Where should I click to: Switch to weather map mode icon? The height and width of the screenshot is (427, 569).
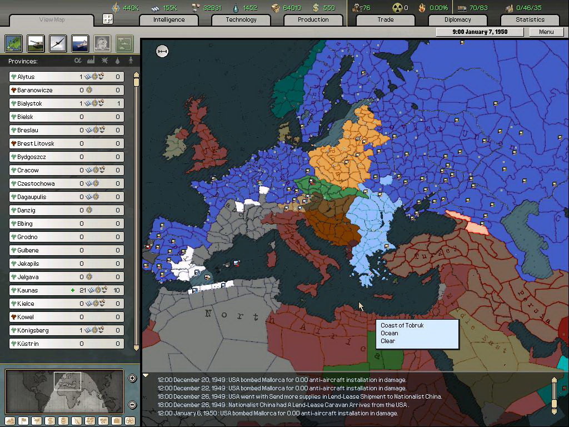coord(36,421)
